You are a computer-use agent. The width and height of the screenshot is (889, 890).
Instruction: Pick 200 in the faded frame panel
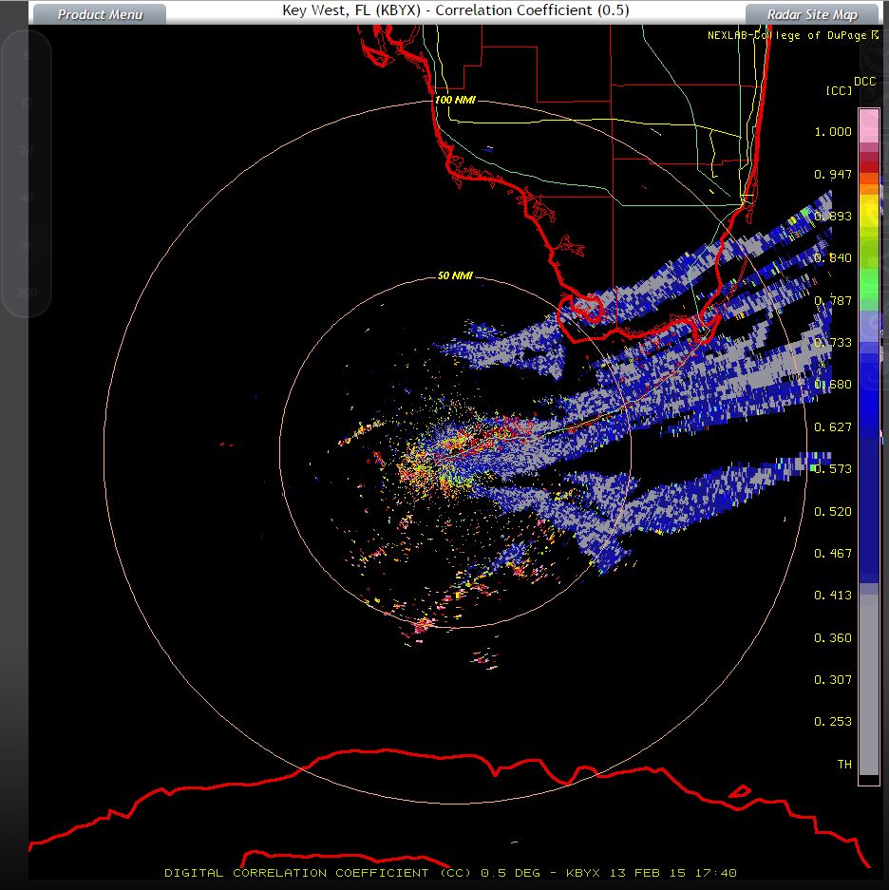point(26,293)
